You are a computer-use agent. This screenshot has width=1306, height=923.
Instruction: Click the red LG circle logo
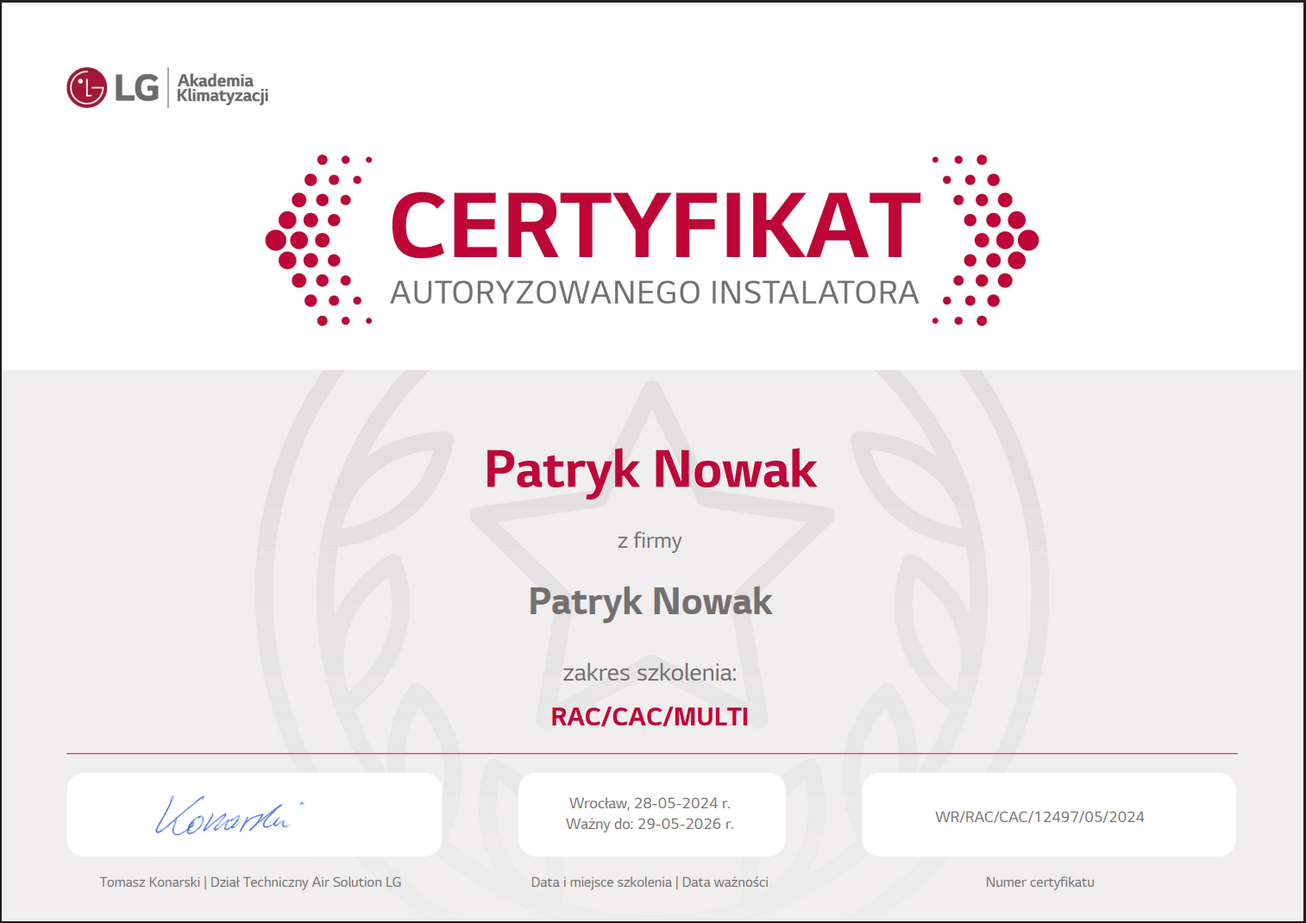[86, 87]
